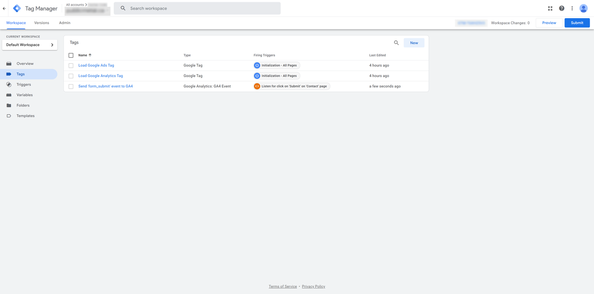
Task: Open the three-dot more options menu
Action: [x=572, y=8]
